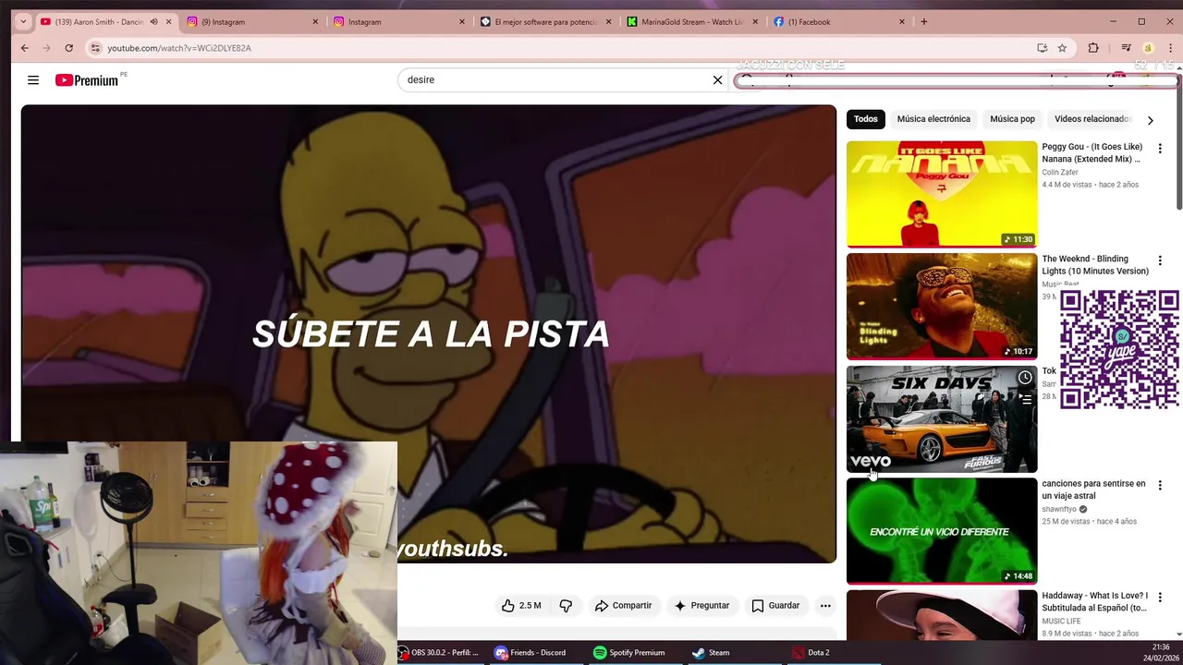The image size is (1183, 665).
Task: Switch to the second Instagram tab
Action: 398,21
